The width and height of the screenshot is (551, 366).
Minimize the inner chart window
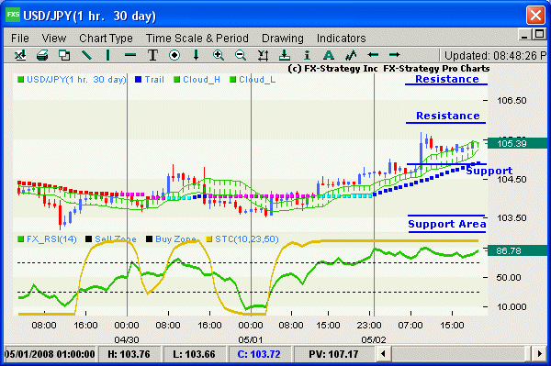tap(525, 35)
